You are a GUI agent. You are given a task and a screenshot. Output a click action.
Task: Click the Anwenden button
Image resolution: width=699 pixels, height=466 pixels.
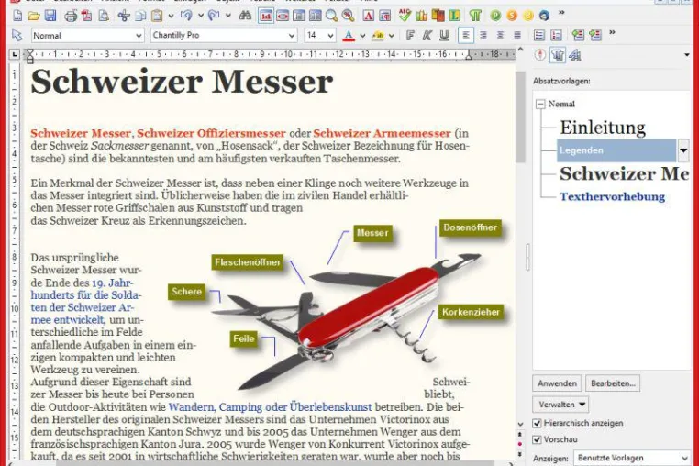click(x=557, y=383)
